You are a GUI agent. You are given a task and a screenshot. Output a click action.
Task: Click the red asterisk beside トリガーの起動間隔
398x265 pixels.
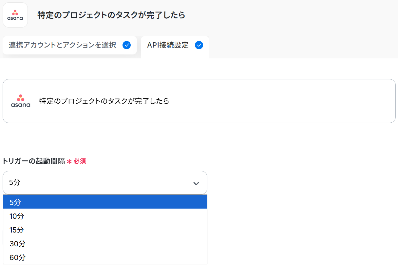(x=69, y=161)
